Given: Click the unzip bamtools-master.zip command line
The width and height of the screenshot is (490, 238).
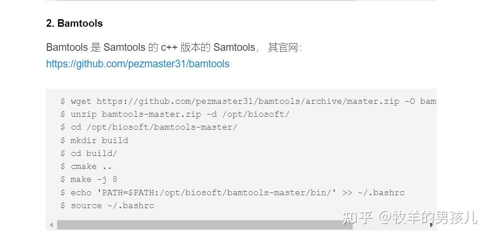Looking at the screenshot, I should click(x=175, y=114).
